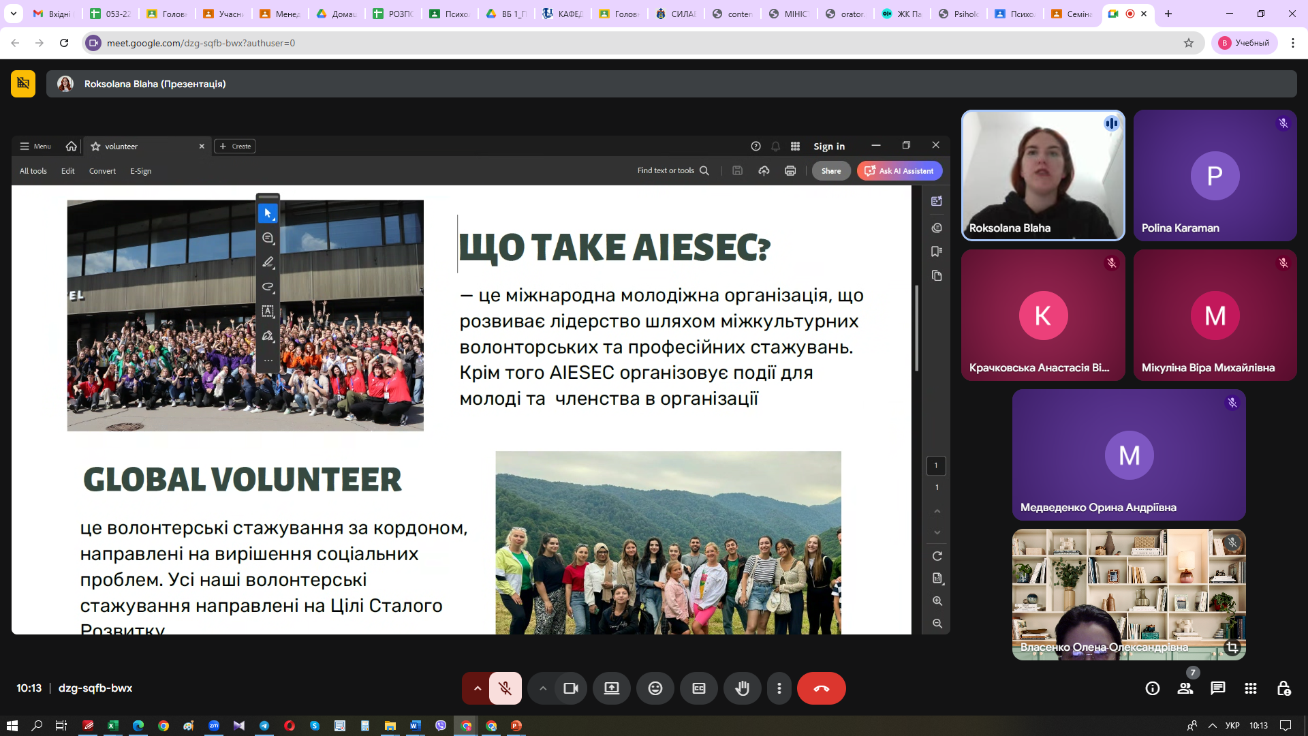
Task: Show the participants people icon
Action: (1185, 688)
